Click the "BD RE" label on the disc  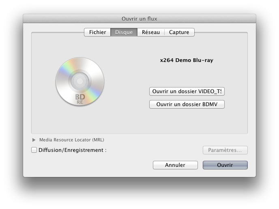tap(80, 99)
